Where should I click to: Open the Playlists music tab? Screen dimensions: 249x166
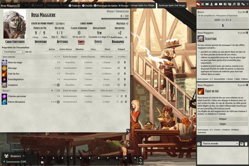pos(234,4)
